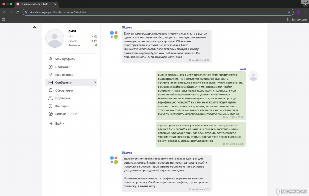Viewport: 309px width, 196px height.
Task: Click the timestamp '18 окт 2024 в 08:05'
Action: [x=233, y=144]
